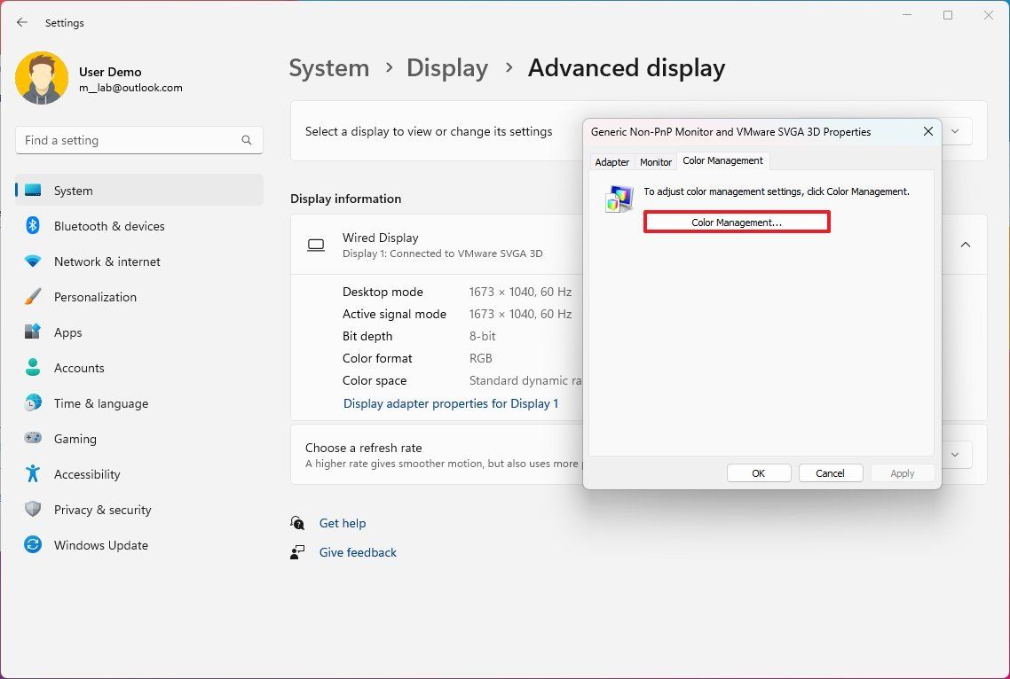Select System in the sidebar
Image resolution: width=1010 pixels, height=679 pixels.
click(x=73, y=190)
